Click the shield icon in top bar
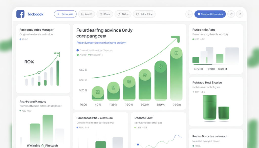 coord(231,14)
